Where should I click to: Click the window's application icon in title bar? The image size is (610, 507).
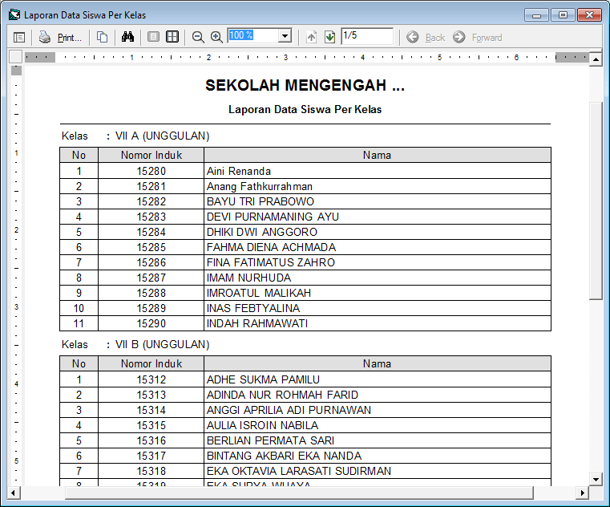14,14
